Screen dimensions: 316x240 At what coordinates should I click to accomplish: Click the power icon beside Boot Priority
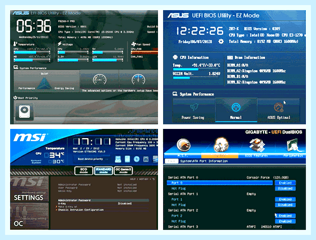point(15,97)
